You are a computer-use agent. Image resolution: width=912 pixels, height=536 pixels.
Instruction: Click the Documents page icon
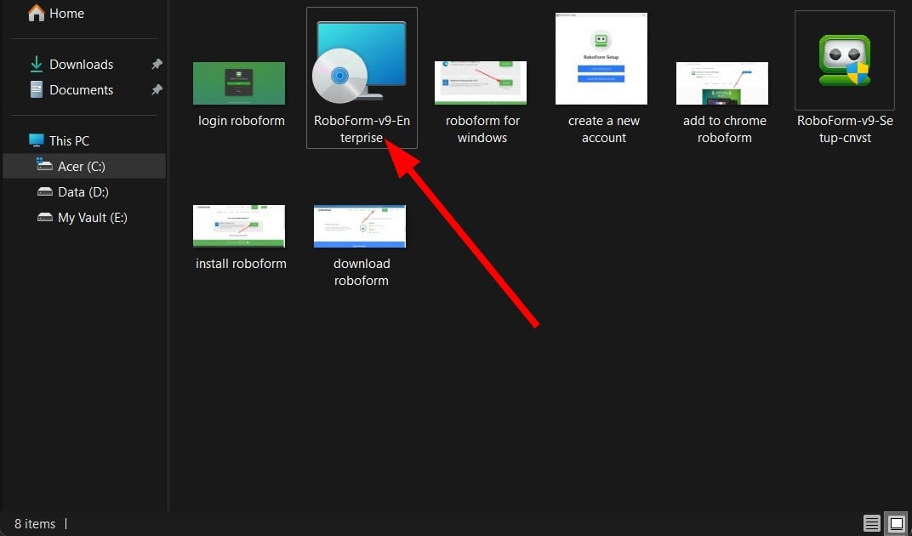point(36,89)
